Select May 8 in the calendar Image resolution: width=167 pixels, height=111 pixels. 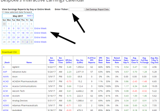click(x=9, y=28)
